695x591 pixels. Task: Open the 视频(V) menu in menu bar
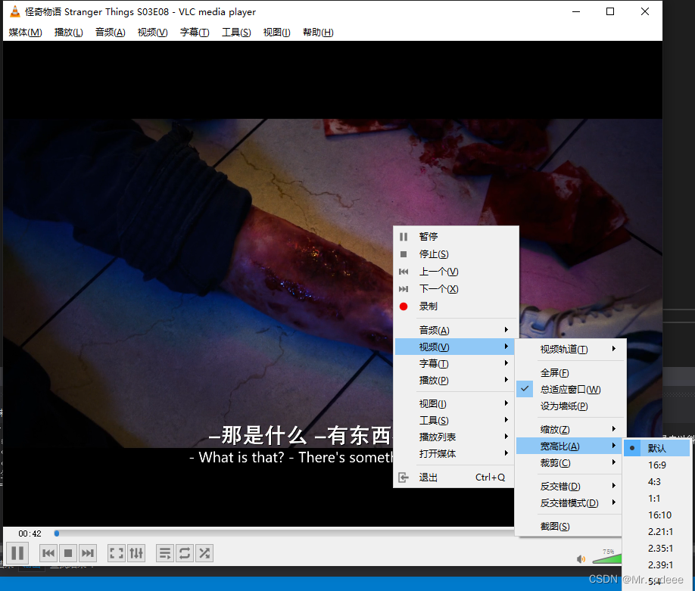[152, 33]
